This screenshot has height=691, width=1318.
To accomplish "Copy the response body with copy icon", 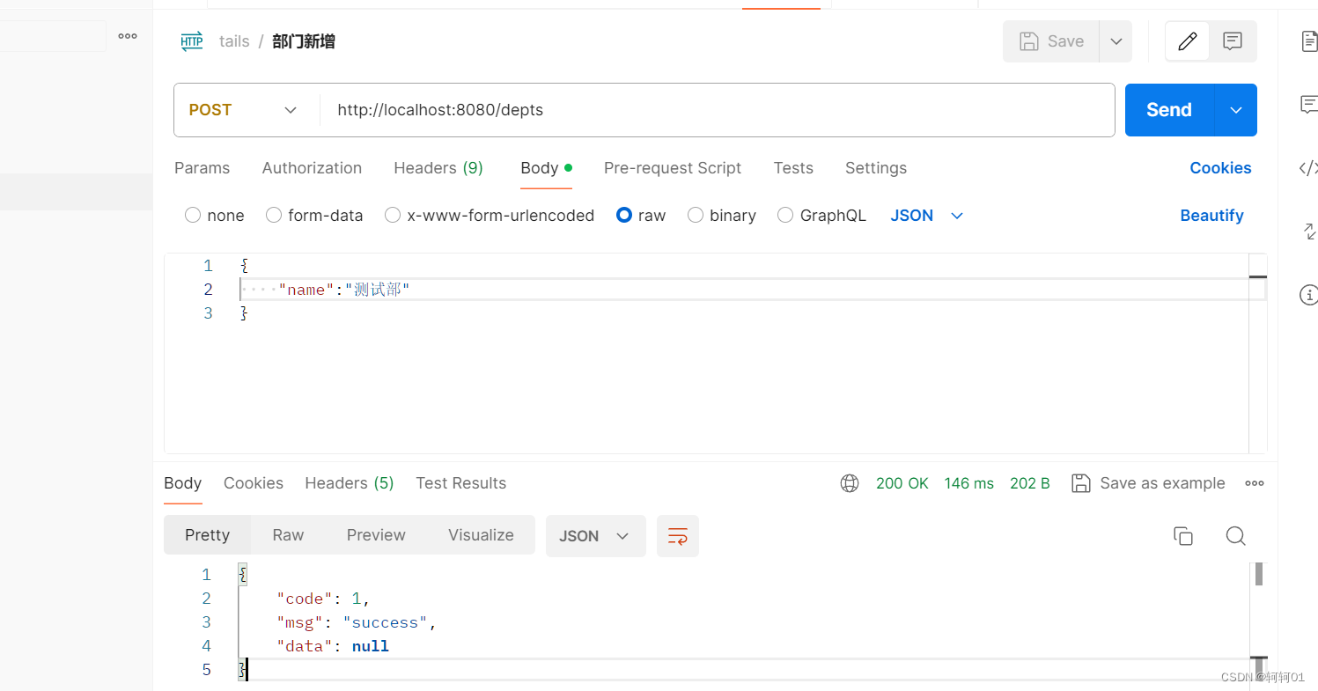I will (x=1183, y=536).
